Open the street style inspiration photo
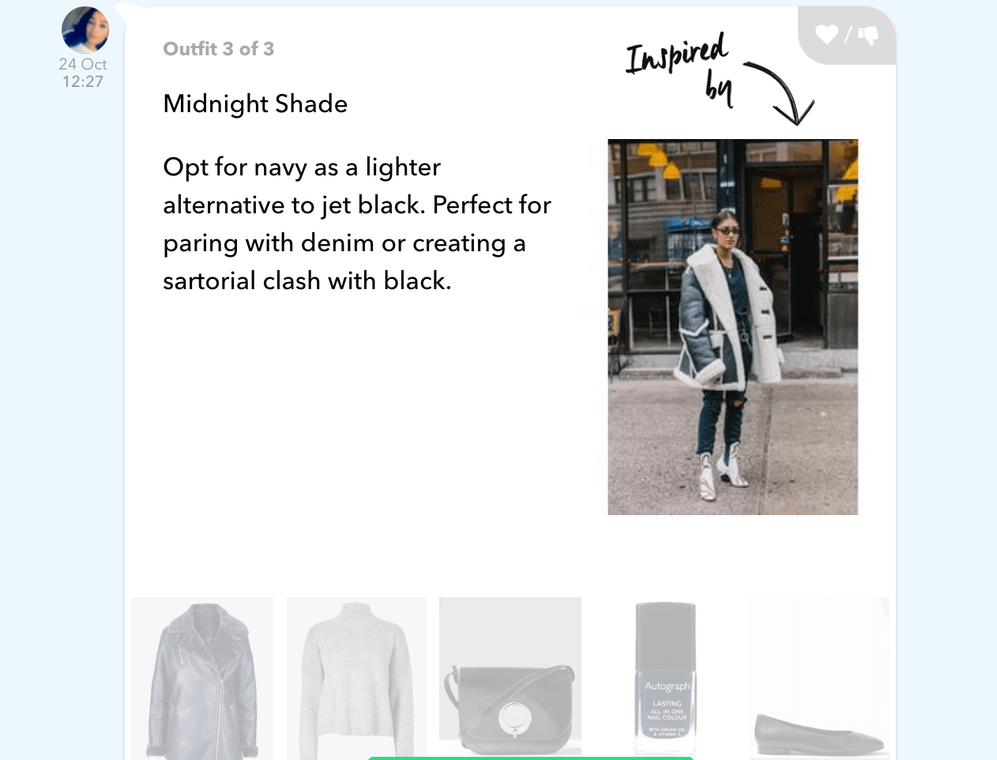997x760 pixels. coord(732,327)
